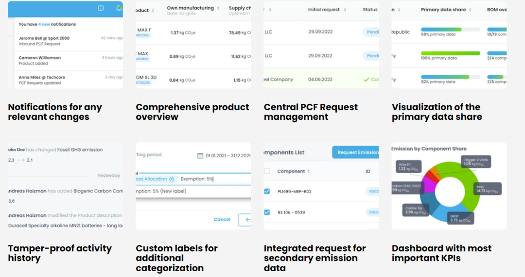The image size is (525, 277).
Task: Uncheck the PLI495-MEP-B02 component checkbox
Action: tap(267, 192)
